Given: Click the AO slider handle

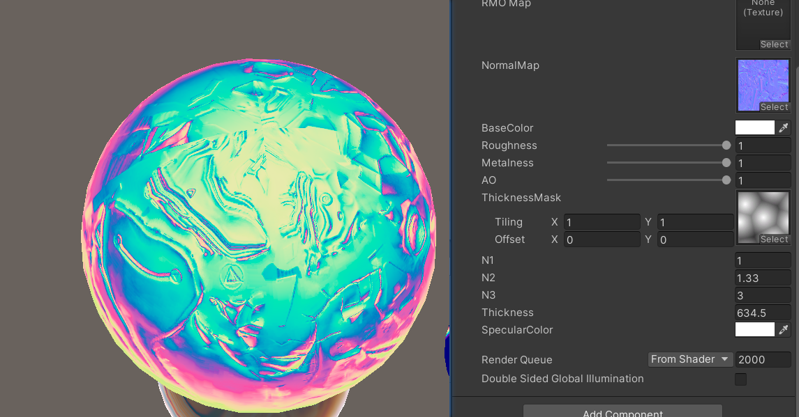Looking at the screenshot, I should coord(726,180).
